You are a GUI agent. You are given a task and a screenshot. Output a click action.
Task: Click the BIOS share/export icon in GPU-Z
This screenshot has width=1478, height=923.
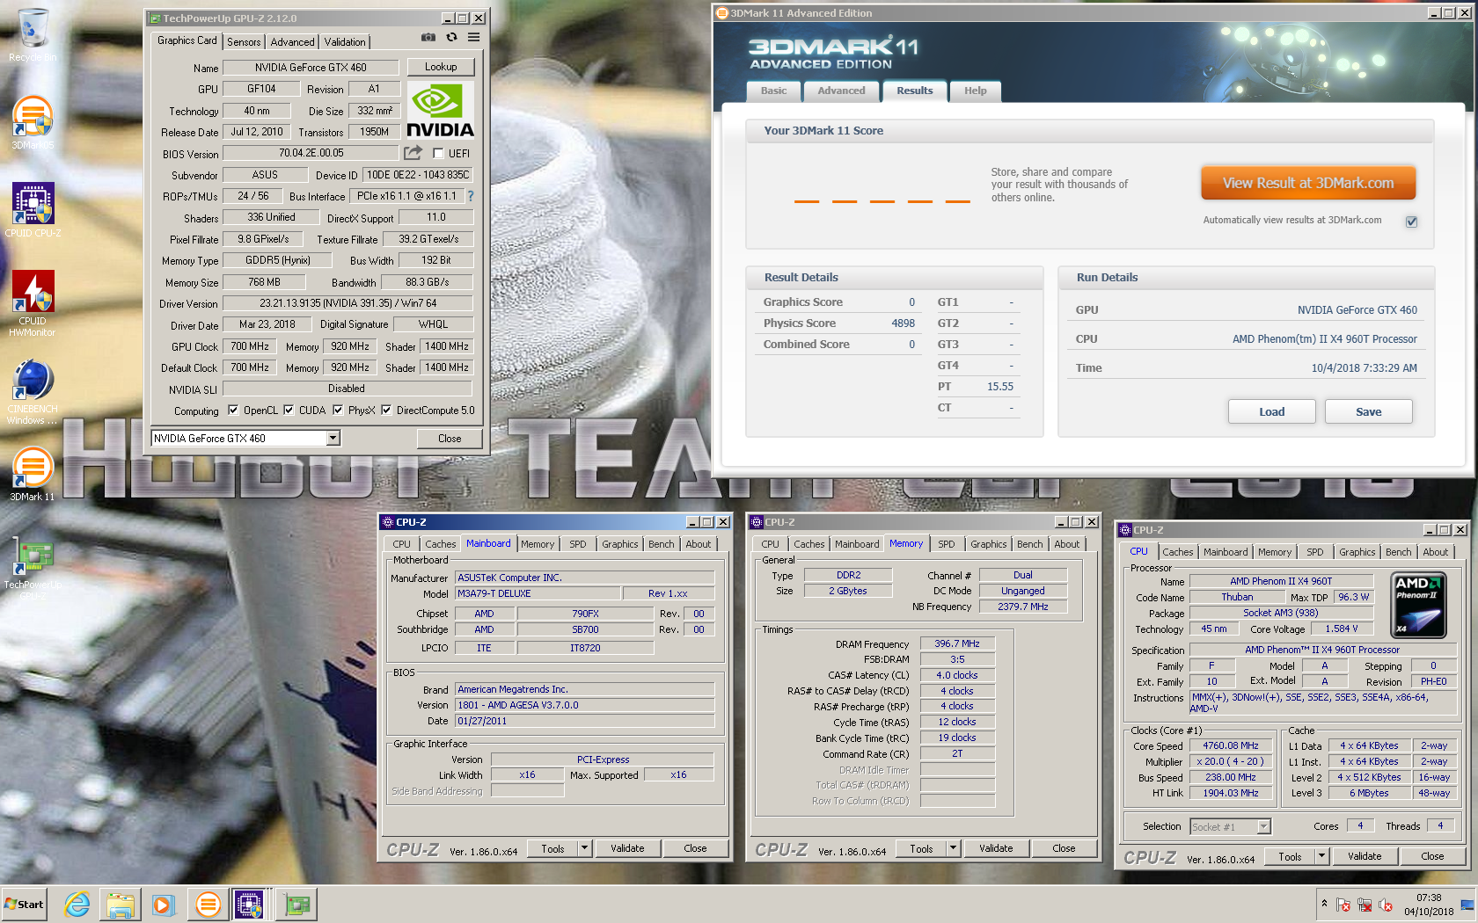click(x=413, y=153)
